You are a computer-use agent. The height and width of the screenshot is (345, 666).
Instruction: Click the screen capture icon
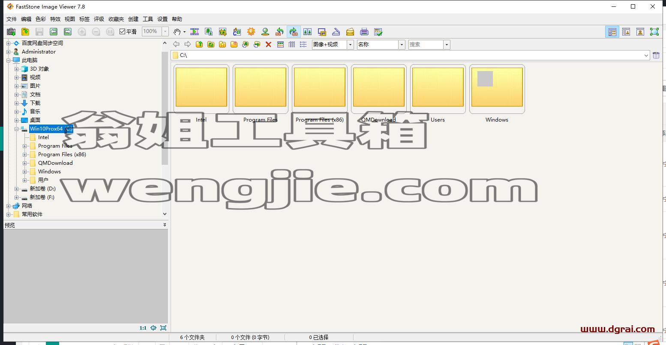tap(322, 32)
